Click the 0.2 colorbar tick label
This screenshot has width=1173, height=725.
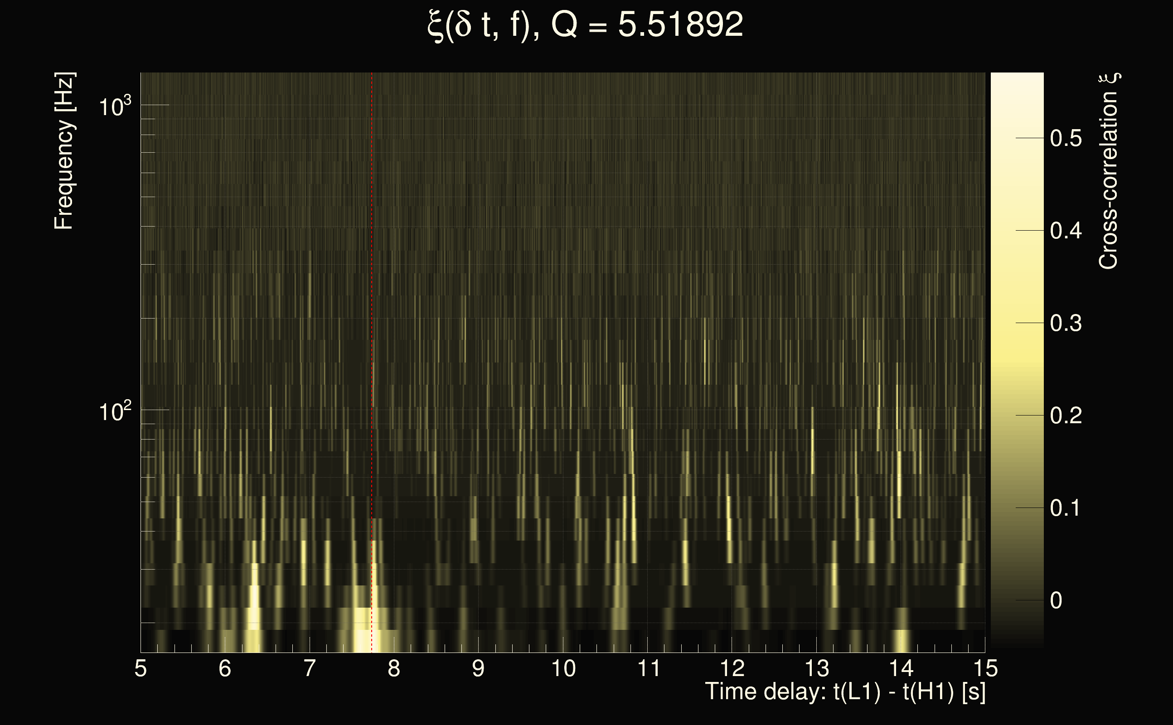click(1066, 416)
